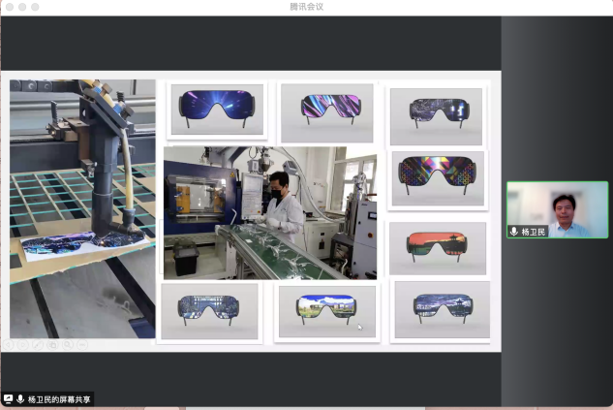Click the pink striped glasses image

click(326, 113)
